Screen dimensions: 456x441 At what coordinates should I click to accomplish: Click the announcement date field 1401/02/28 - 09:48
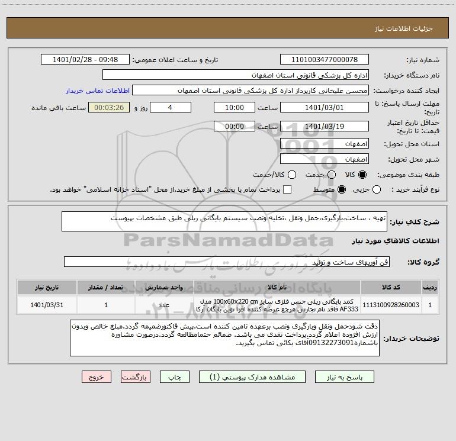[x=85, y=59]
